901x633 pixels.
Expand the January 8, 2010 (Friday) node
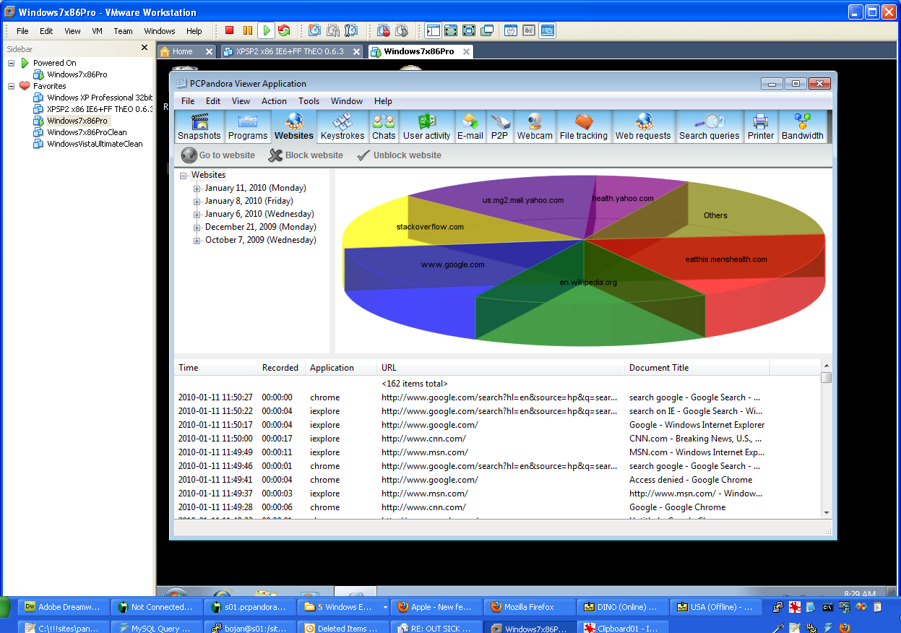(197, 202)
